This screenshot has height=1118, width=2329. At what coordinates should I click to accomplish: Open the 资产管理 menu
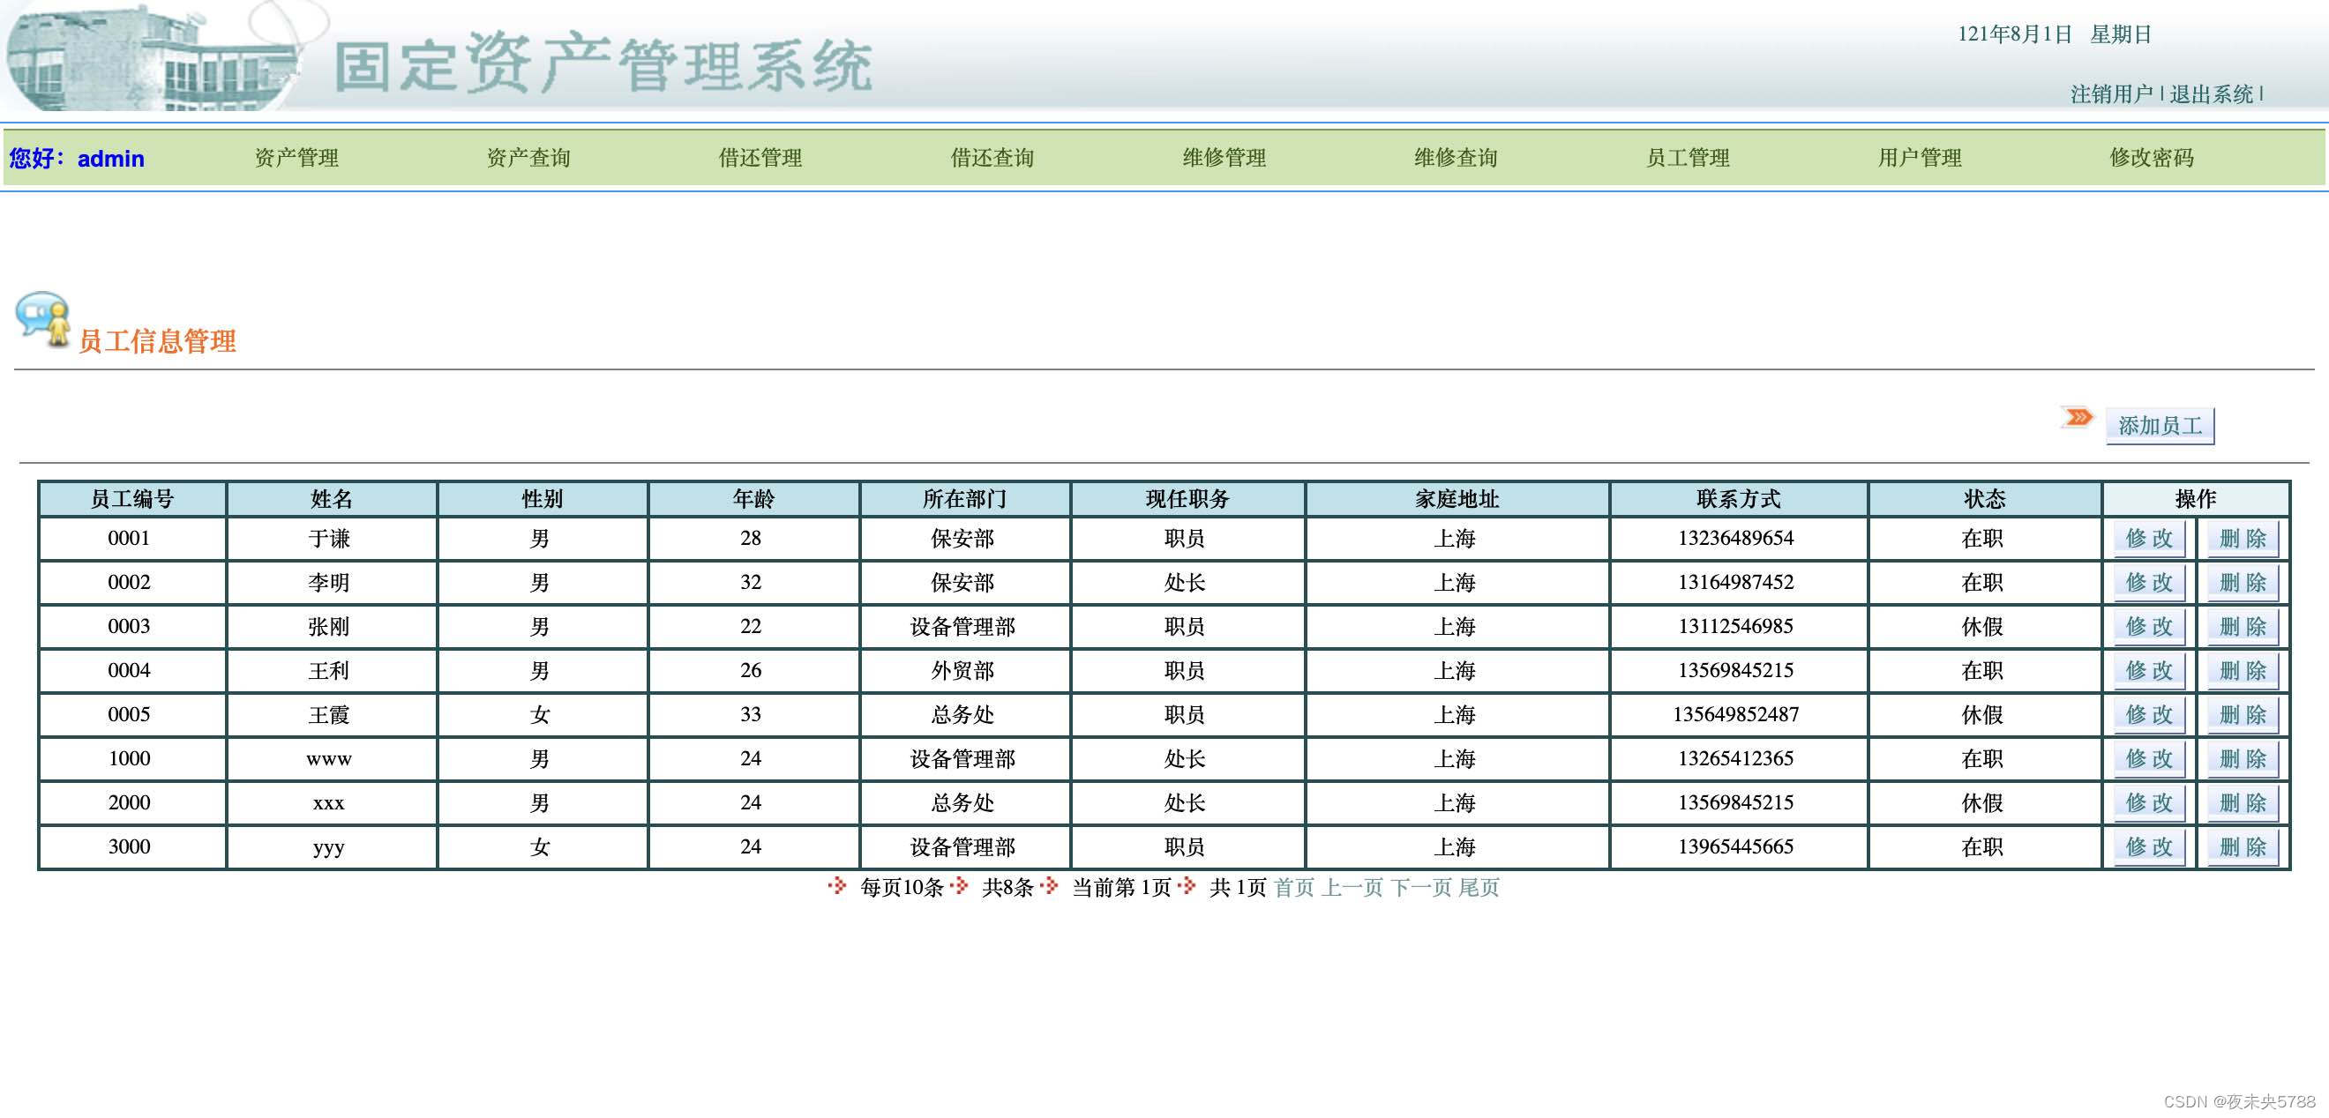pos(296,158)
